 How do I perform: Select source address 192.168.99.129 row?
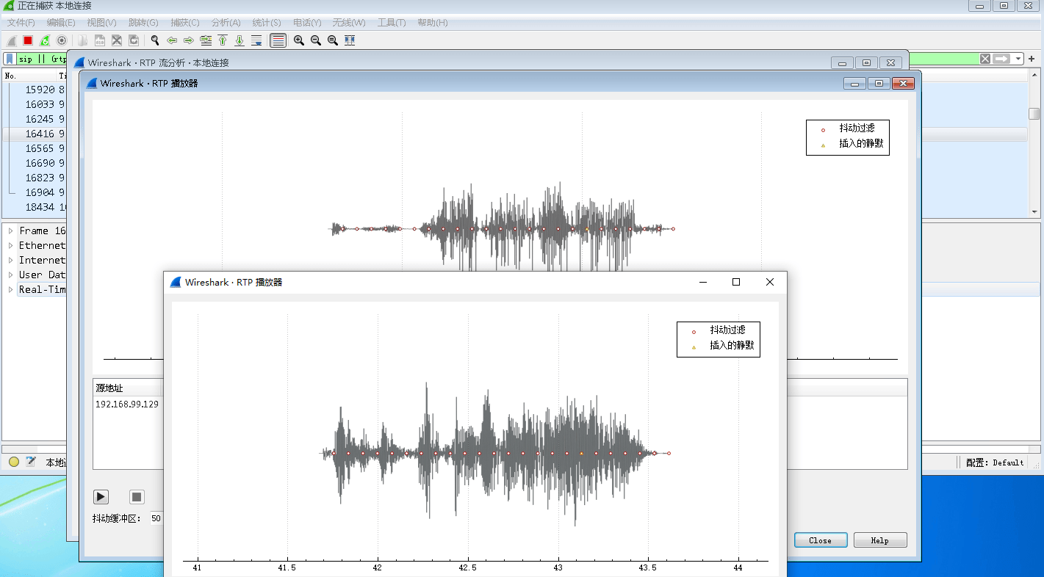pyautogui.click(x=128, y=404)
